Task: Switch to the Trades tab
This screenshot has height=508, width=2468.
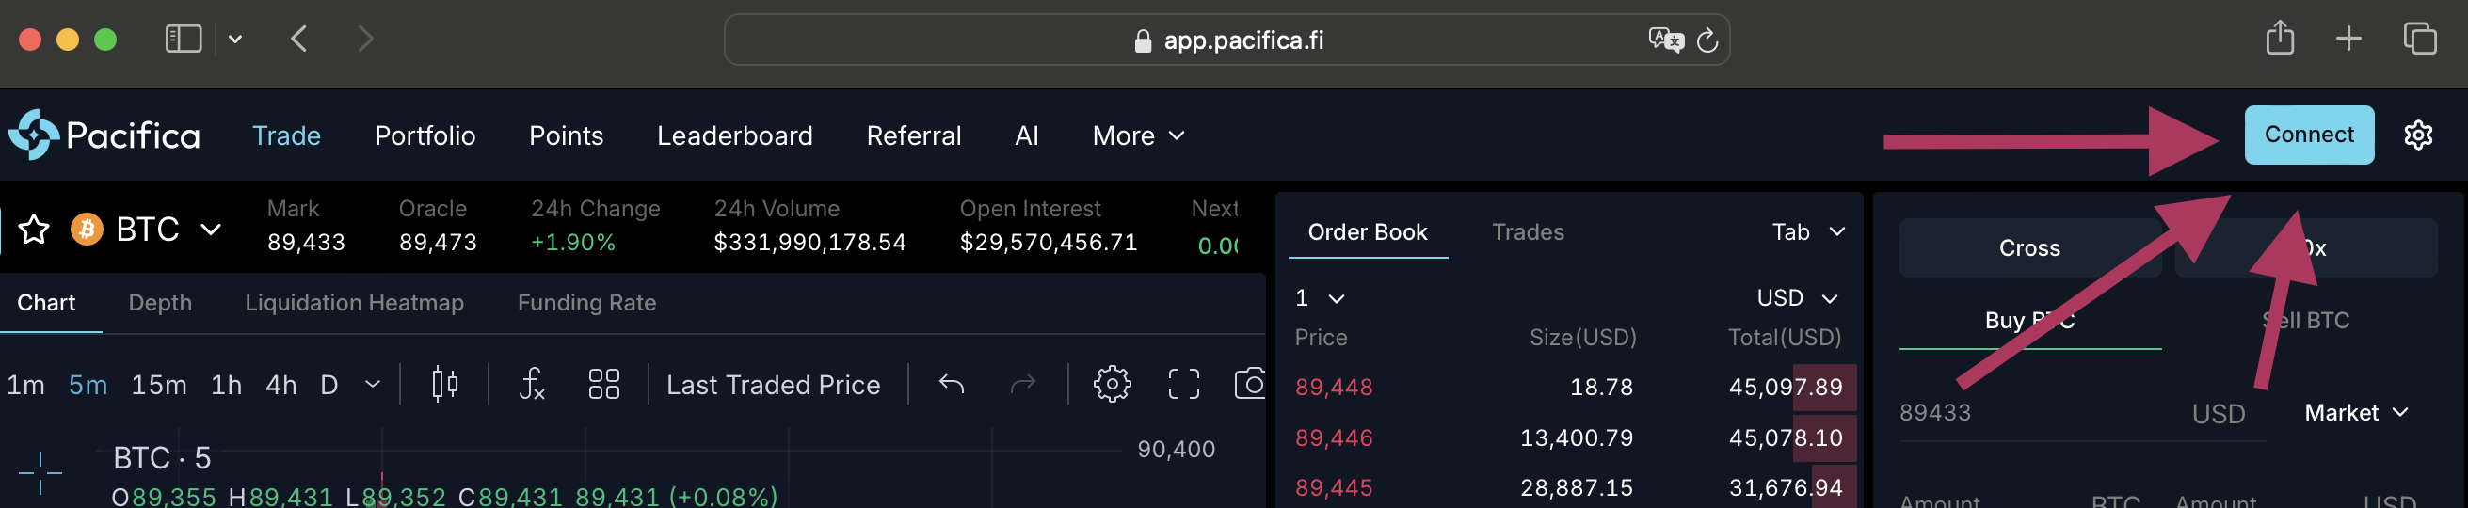Action: click(1527, 232)
